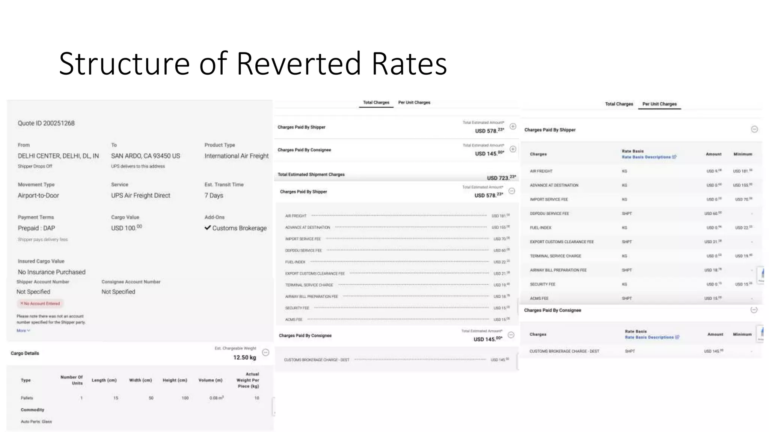Screen dimensions: 769x432
Task: Collapse per-unit Charges Paid By Shipper table
Action: [x=754, y=129]
